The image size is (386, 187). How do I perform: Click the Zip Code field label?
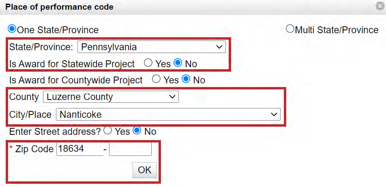[34, 149]
